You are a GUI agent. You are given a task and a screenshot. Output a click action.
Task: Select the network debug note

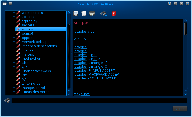point(34,42)
